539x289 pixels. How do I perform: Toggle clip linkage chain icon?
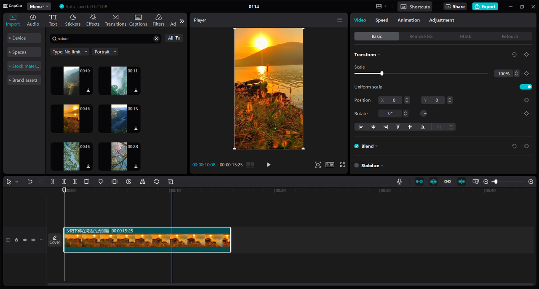click(x=448, y=182)
